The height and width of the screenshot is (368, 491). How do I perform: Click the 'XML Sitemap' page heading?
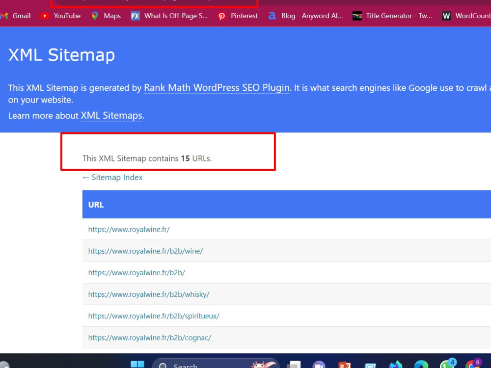pyautogui.click(x=61, y=55)
